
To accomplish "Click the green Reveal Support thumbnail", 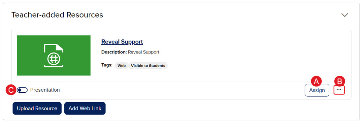I will click(54, 55).
